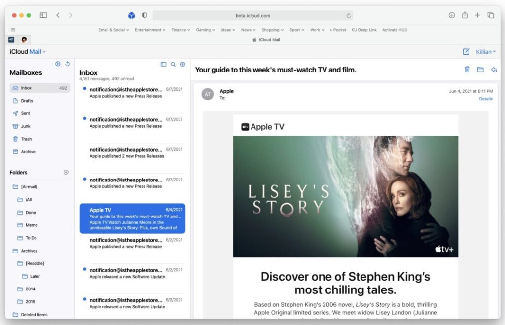505x325 pixels.
Task: Open the privacy report shield icon
Action: coord(144,15)
